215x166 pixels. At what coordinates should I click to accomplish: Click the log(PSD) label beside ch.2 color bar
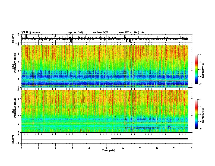203,116
